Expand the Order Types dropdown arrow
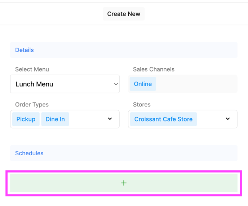The height and width of the screenshot is (206, 248). (x=110, y=119)
